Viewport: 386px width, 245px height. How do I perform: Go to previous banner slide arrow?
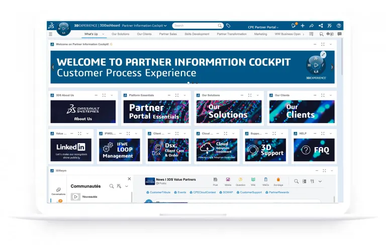53,67
